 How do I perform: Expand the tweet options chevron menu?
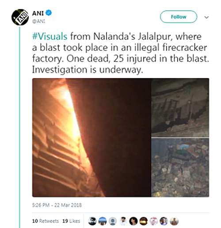click(x=206, y=17)
